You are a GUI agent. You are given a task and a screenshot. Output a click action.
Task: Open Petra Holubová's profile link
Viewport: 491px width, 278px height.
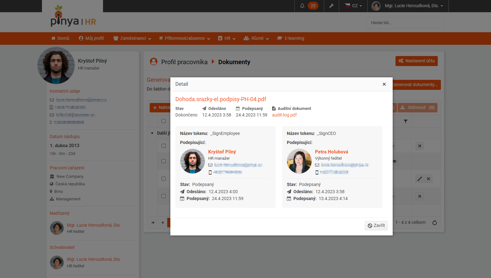point(332,152)
